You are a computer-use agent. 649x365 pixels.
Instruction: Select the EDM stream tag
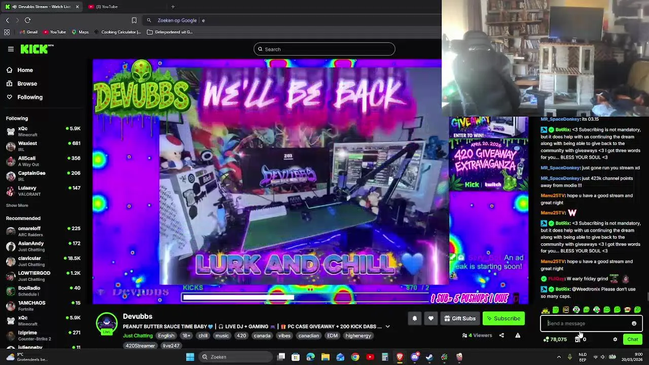pyautogui.click(x=332, y=336)
